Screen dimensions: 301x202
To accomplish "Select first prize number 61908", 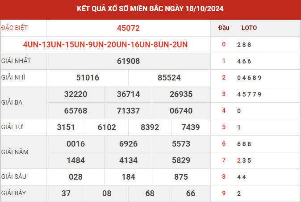I will point(129,61).
